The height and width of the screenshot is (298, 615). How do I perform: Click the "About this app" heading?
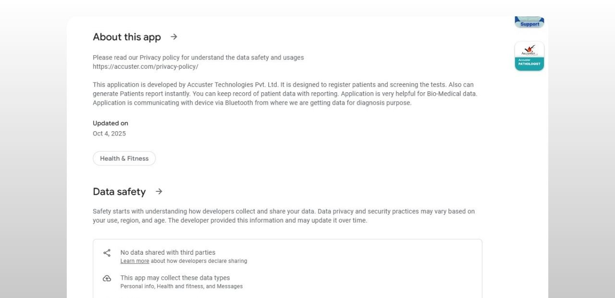coord(126,37)
